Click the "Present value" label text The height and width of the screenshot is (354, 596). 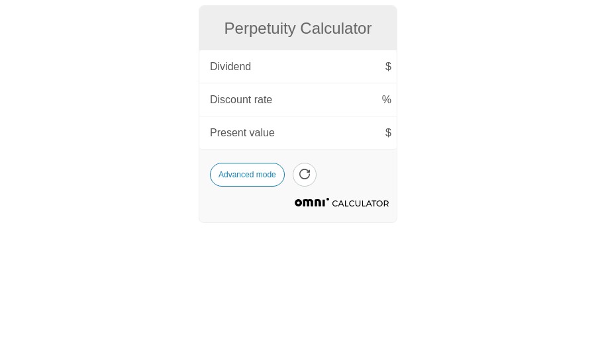(242, 133)
